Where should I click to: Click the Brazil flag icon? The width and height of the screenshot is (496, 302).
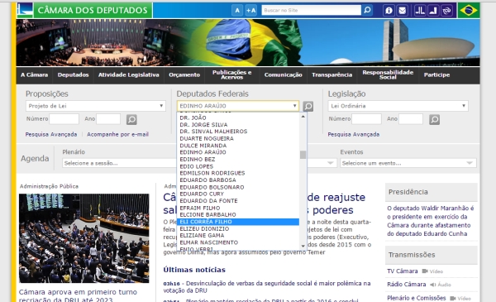(469, 10)
